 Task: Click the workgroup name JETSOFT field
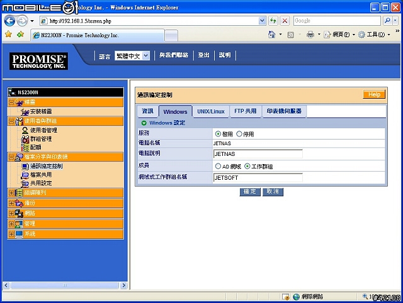258,177
